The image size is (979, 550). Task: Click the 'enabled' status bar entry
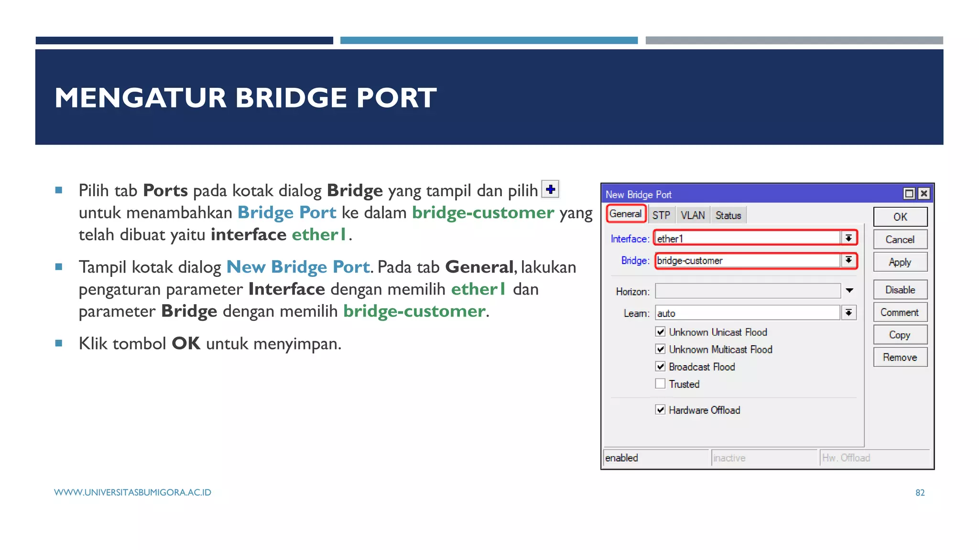656,457
